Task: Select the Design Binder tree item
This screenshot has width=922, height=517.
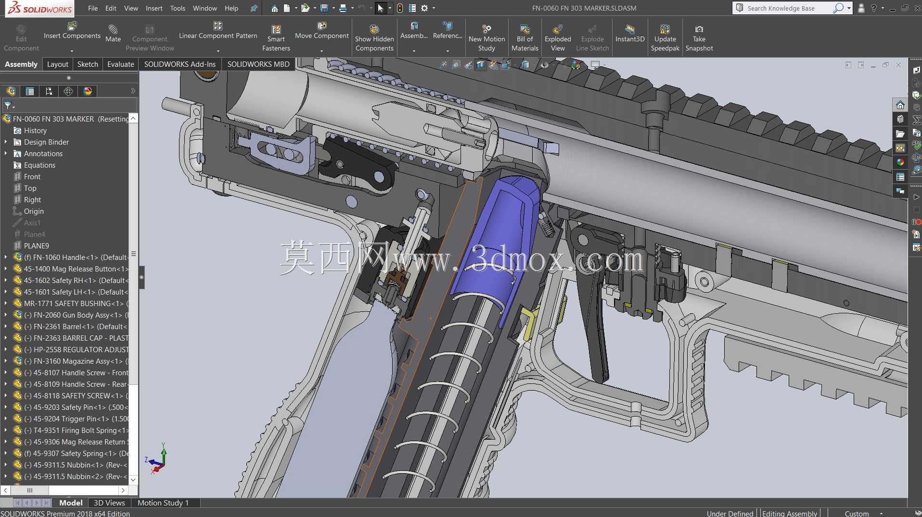Action: point(46,142)
